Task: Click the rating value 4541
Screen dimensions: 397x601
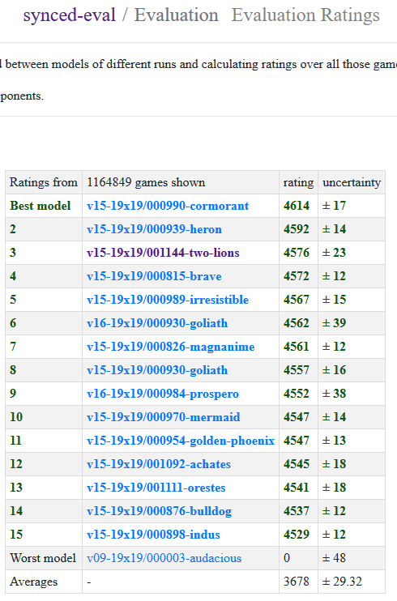Action: tap(297, 488)
